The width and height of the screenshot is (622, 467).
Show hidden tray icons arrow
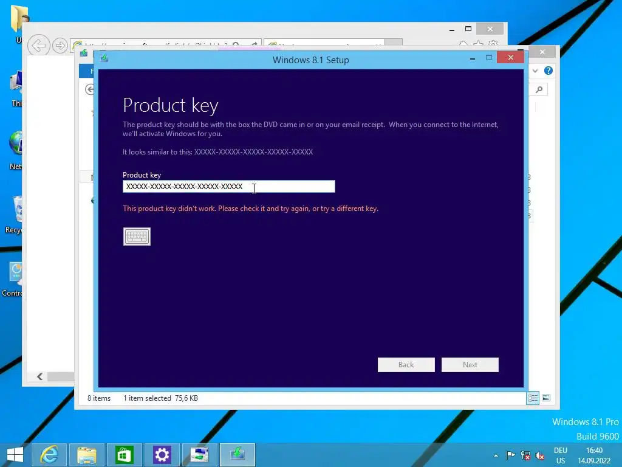496,455
